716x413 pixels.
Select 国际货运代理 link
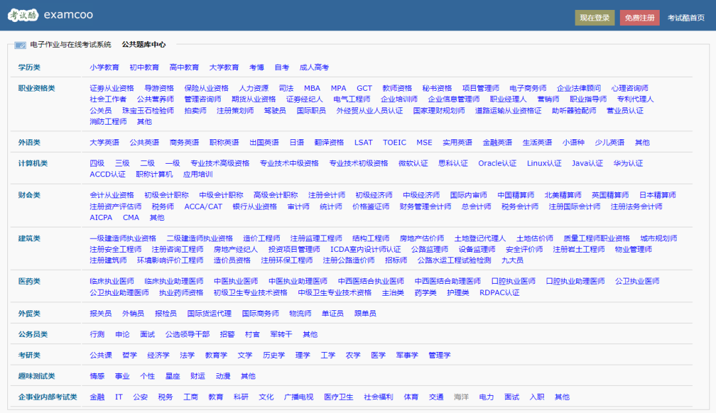click(x=209, y=314)
